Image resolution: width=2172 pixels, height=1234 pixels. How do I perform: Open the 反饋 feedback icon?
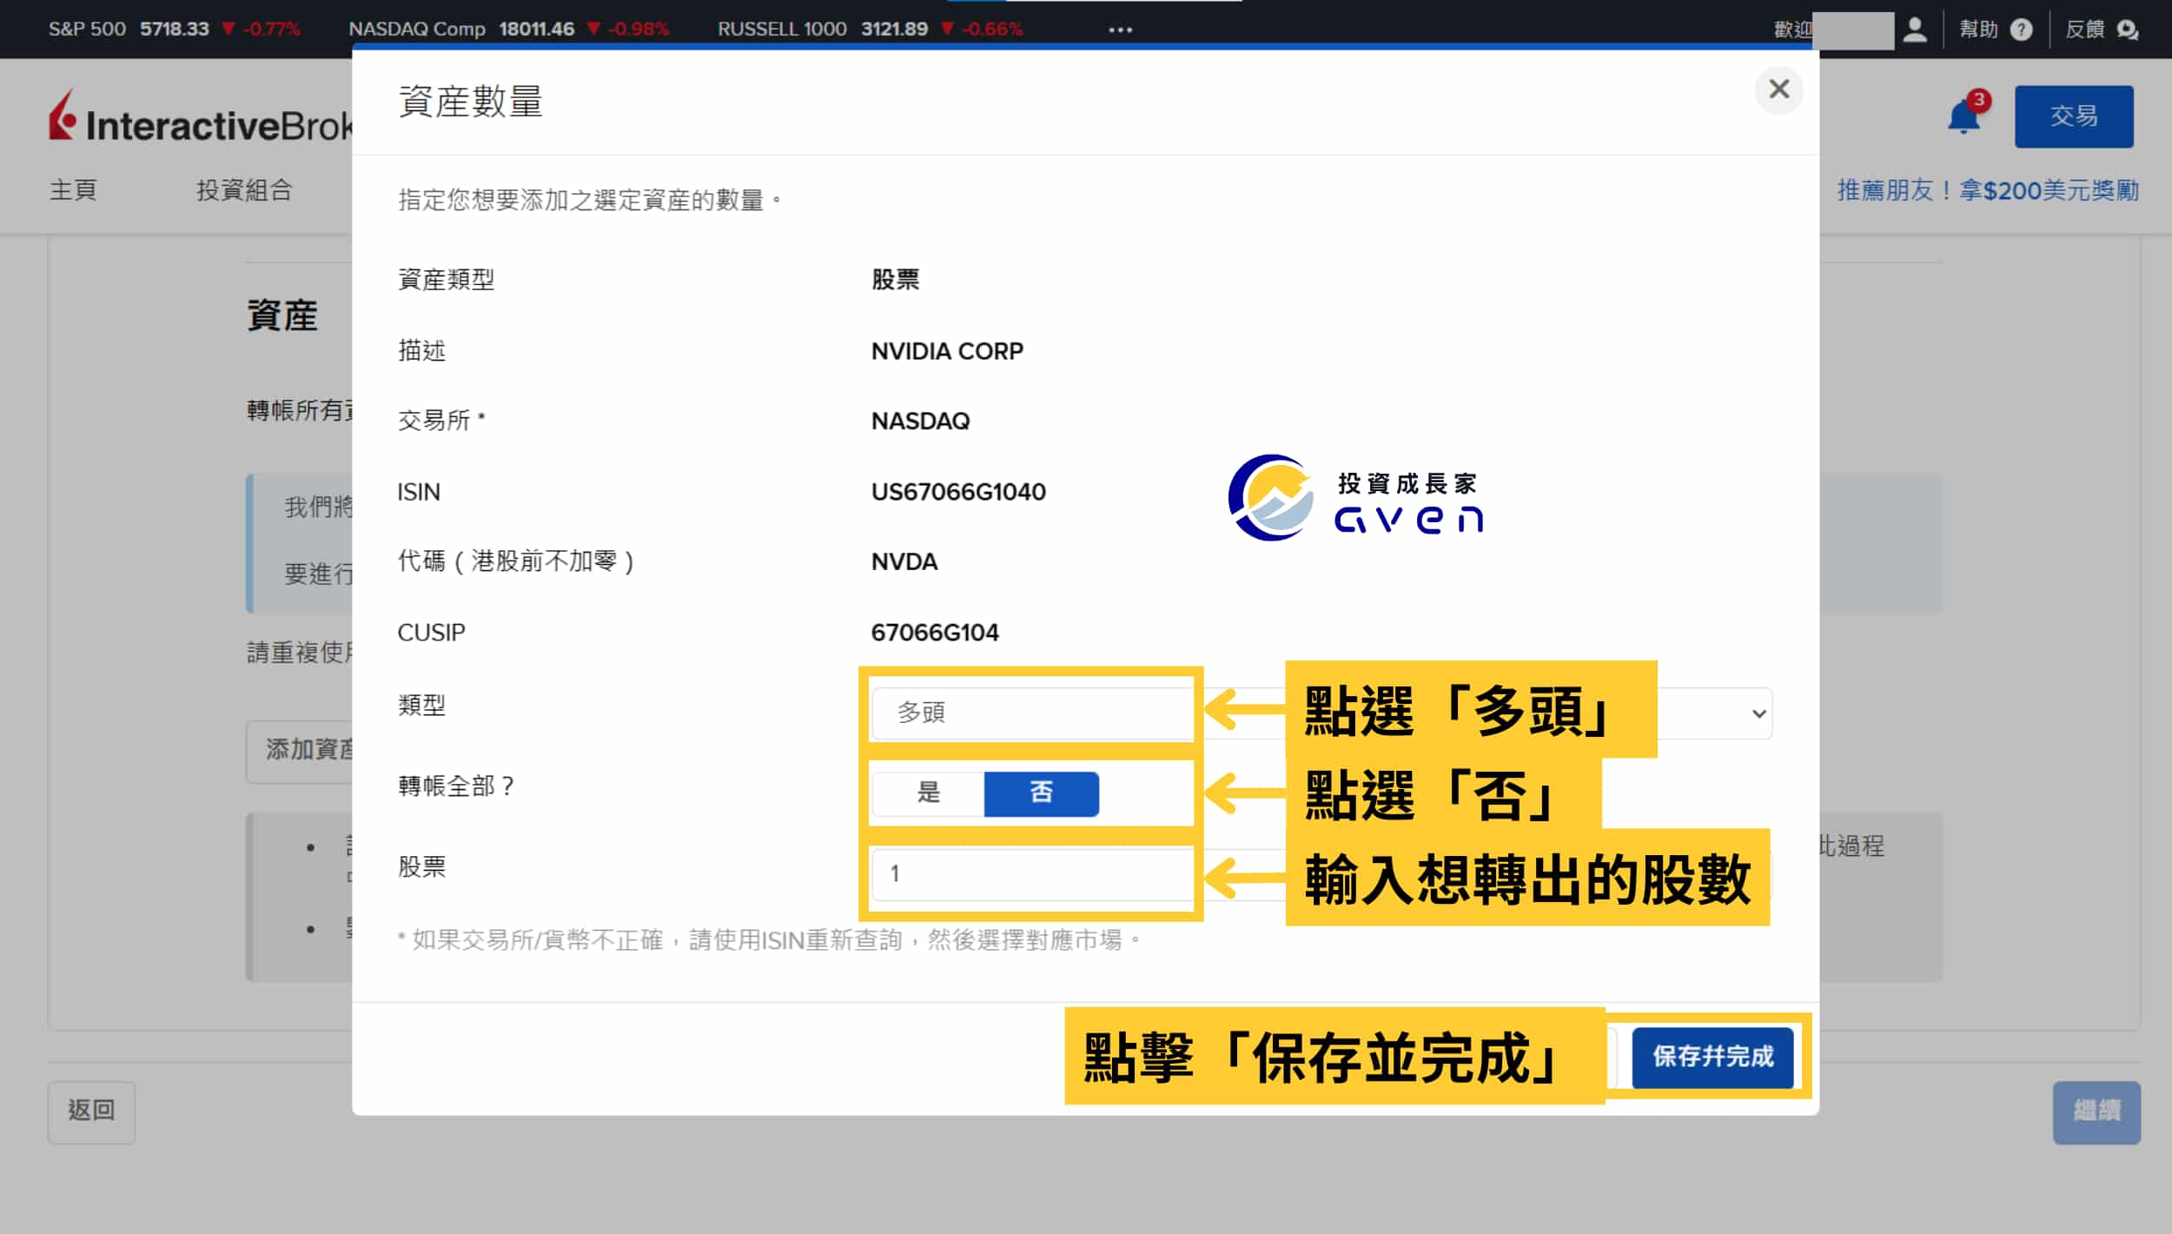pos(2128,30)
